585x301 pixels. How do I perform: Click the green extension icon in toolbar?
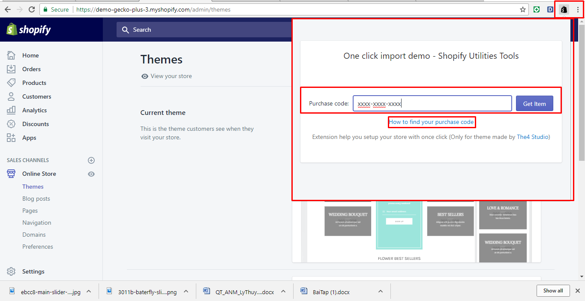pos(537,9)
